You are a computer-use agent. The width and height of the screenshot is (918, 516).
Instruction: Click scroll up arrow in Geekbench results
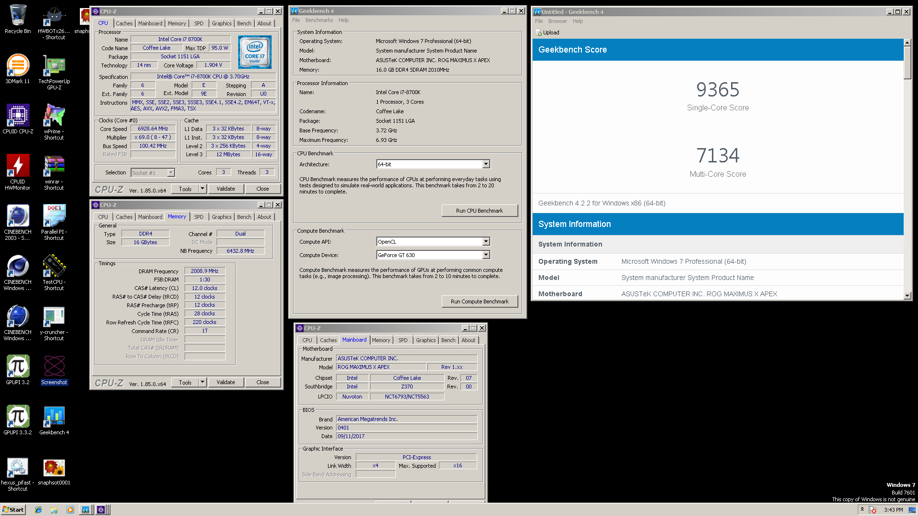907,43
